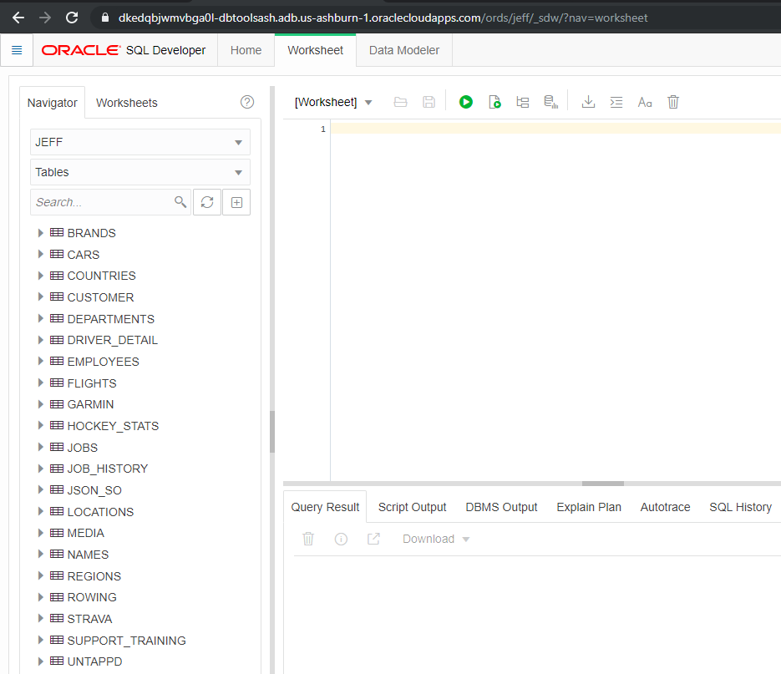Screen dimensions: 781x674
Task: Click the browser forward arrow
Action: pyautogui.click(x=45, y=18)
